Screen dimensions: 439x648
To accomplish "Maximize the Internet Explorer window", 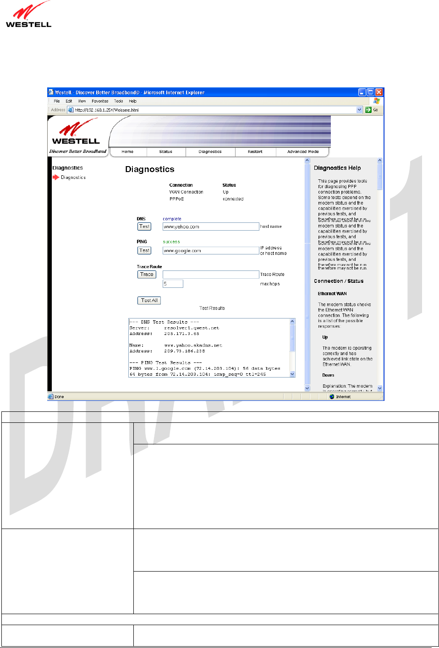I will point(370,92).
